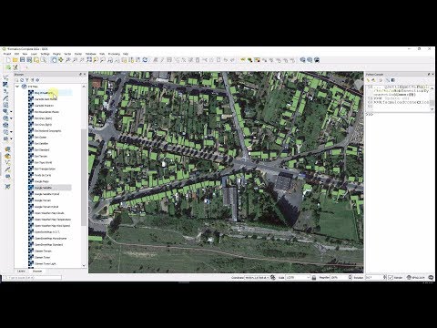Switch to the Browser tab

tap(37, 271)
